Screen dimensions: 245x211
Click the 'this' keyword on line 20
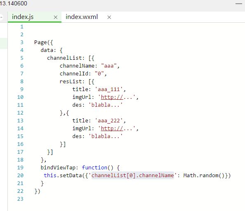point(50,176)
